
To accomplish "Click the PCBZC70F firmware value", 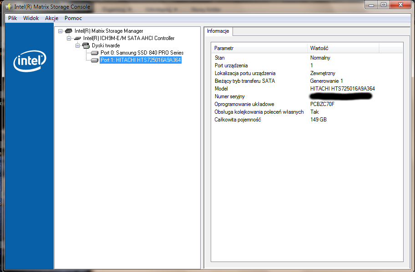I will [x=322, y=104].
